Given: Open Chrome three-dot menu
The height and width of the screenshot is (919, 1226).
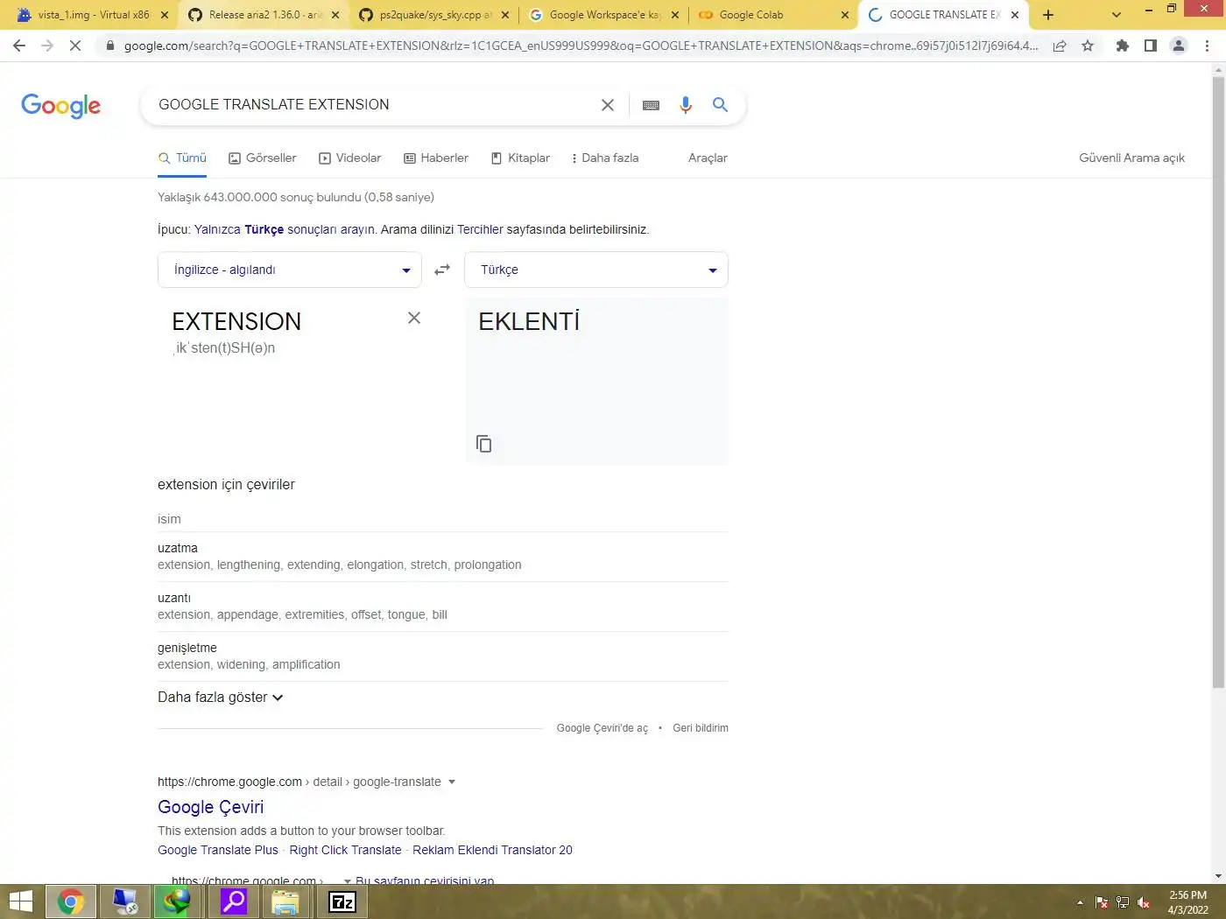Looking at the screenshot, I should click(1207, 46).
